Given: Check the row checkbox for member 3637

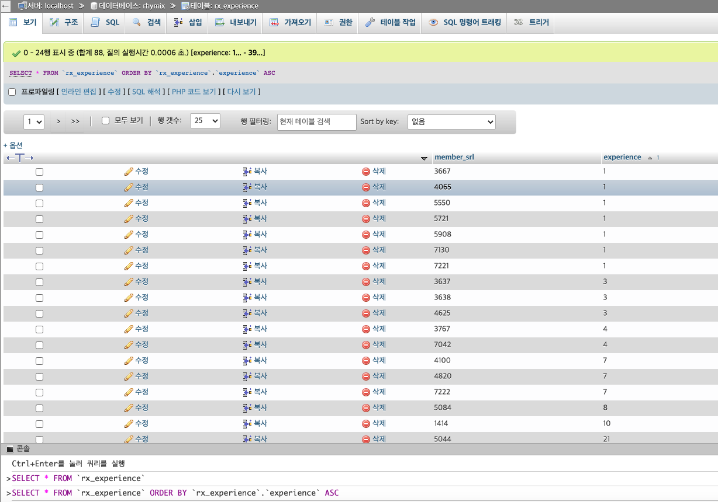Looking at the screenshot, I should coord(40,282).
